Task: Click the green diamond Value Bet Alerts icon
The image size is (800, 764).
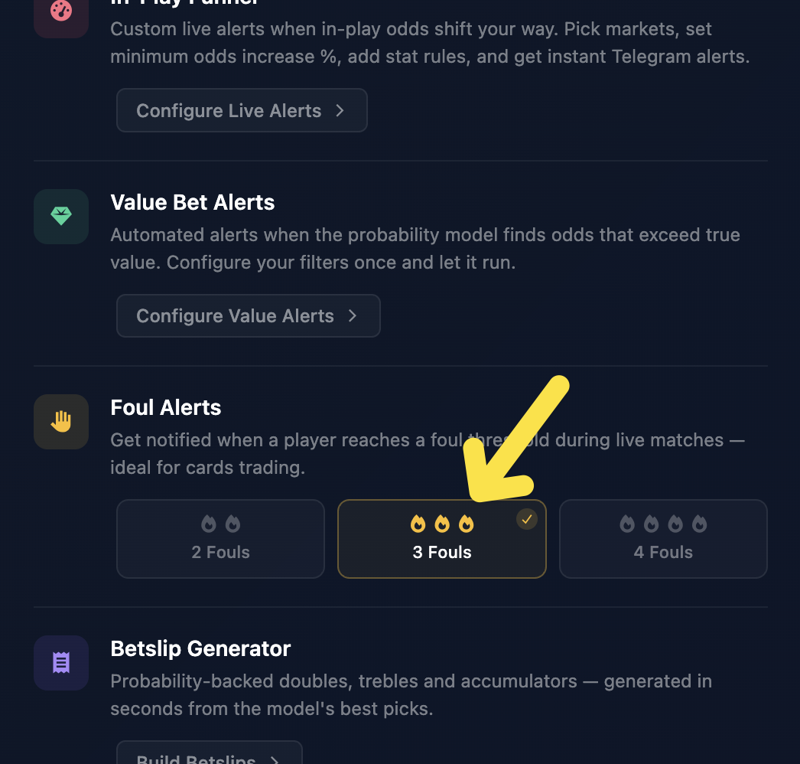Action: click(x=61, y=217)
